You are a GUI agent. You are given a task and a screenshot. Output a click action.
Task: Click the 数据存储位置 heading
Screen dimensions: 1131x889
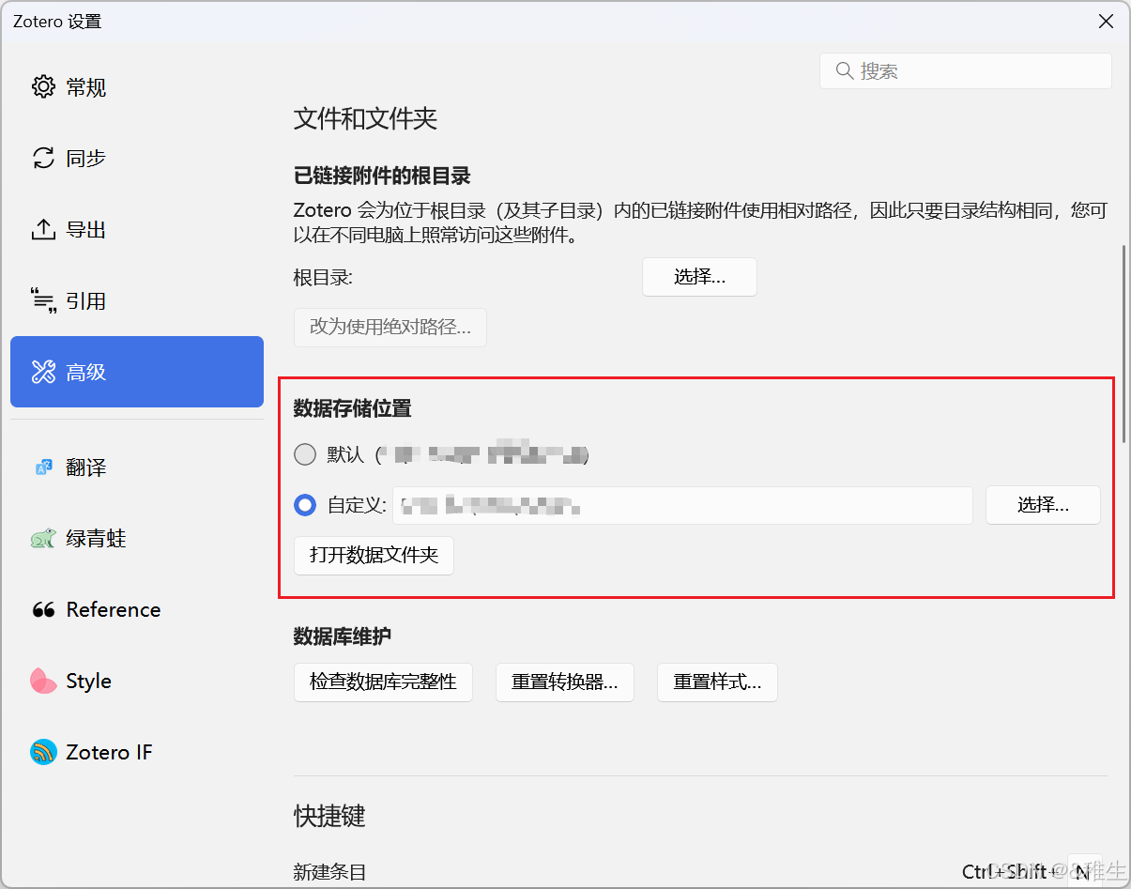353,408
